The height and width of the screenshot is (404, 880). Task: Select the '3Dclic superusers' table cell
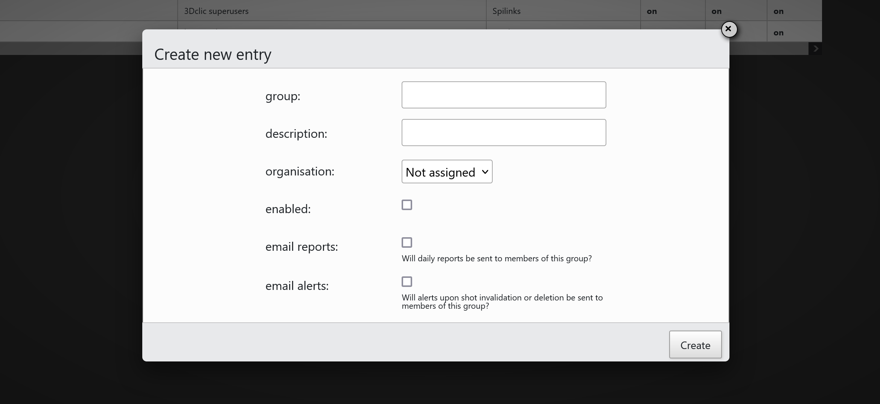point(216,11)
